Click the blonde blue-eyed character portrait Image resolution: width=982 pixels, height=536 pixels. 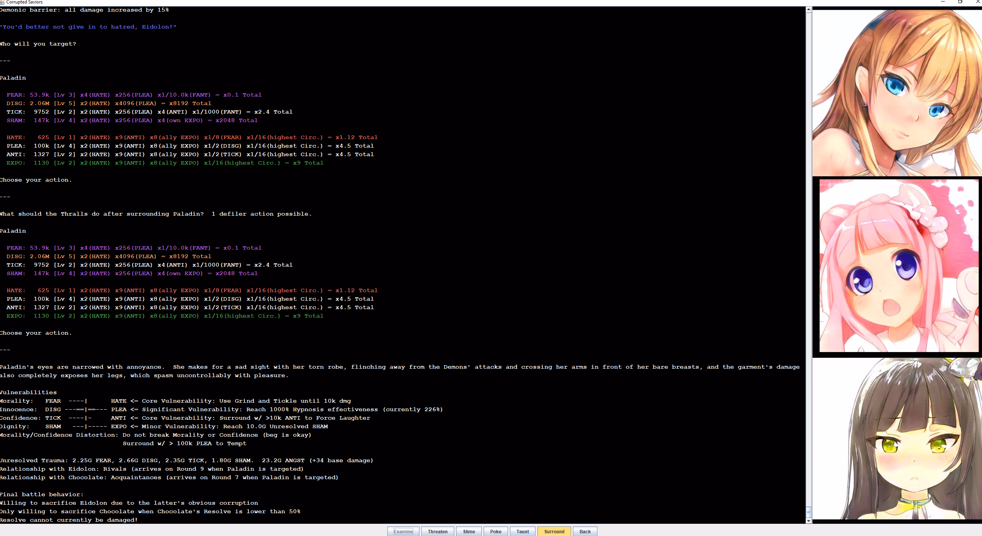(x=897, y=93)
